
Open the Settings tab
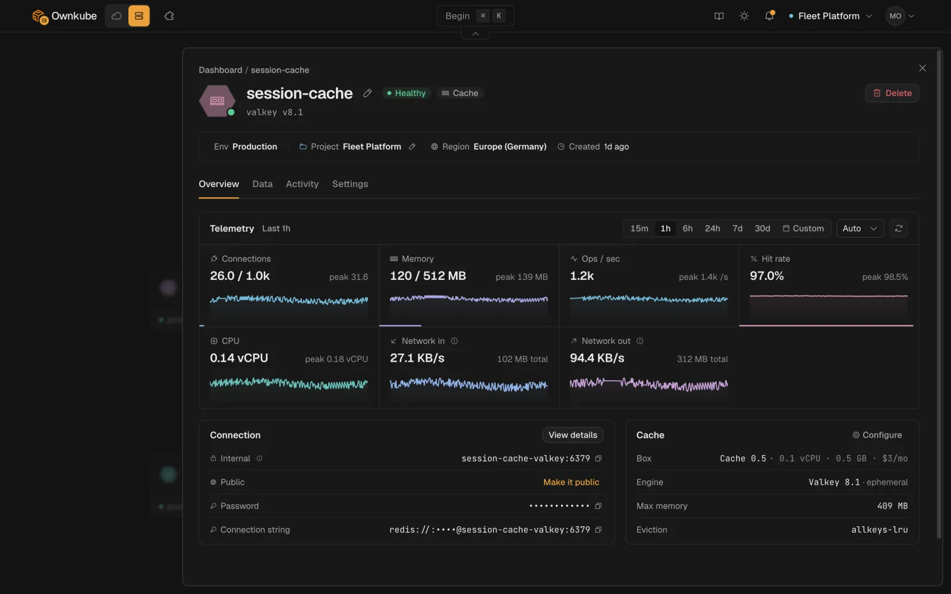click(350, 184)
